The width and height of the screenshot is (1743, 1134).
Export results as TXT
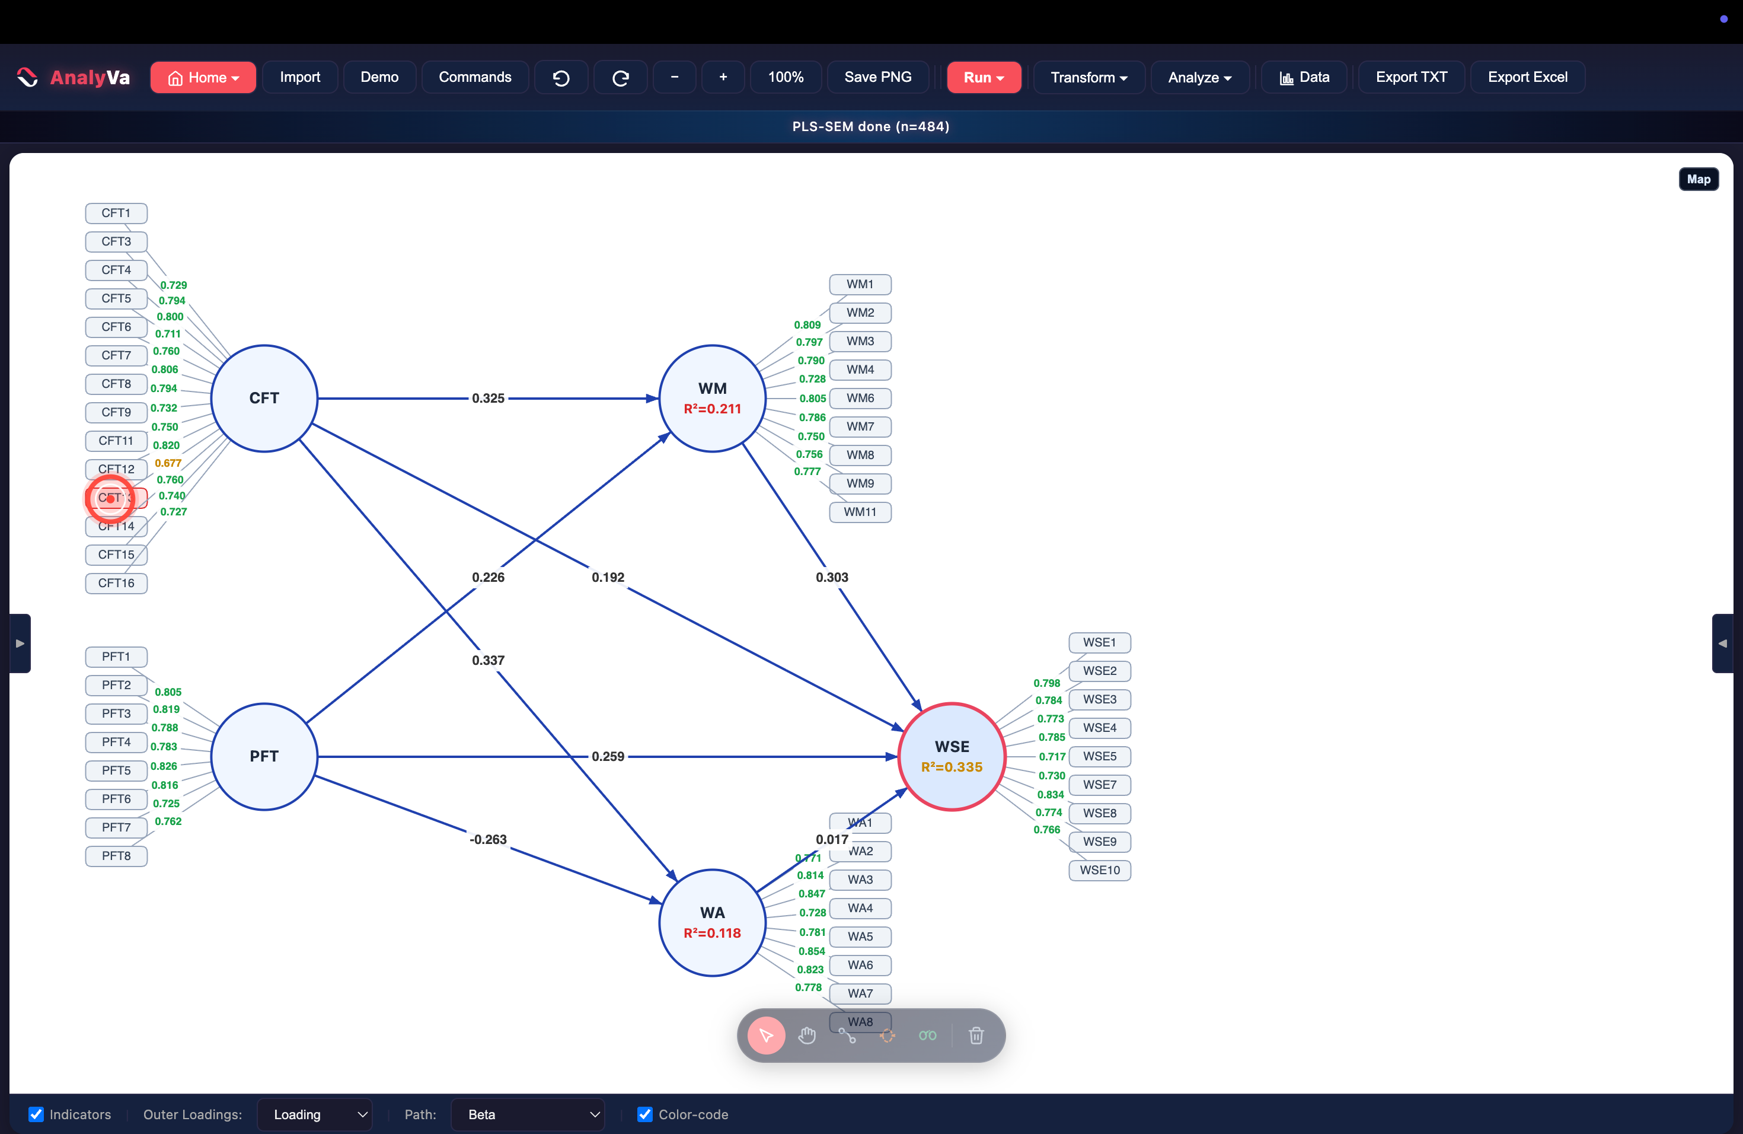(1411, 77)
